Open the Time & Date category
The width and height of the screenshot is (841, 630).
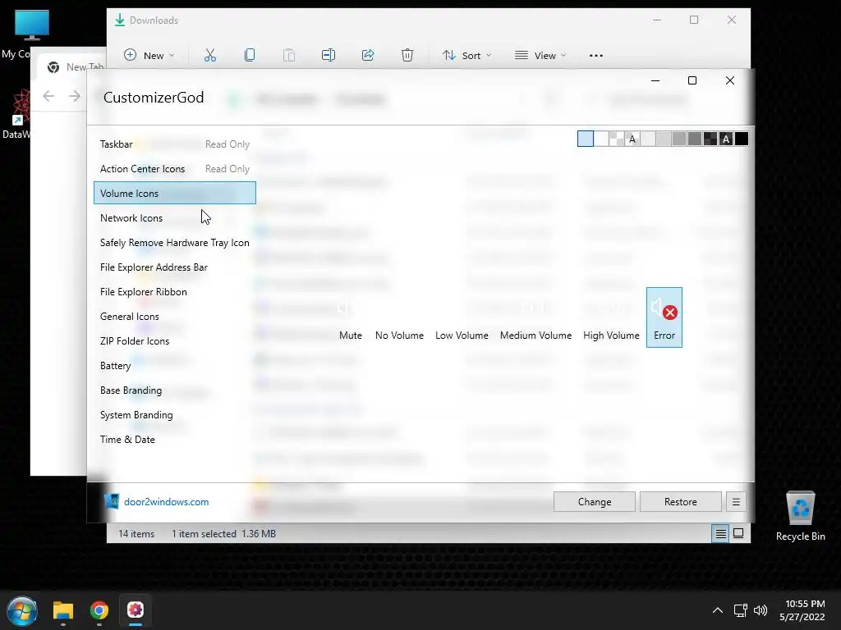click(174, 440)
